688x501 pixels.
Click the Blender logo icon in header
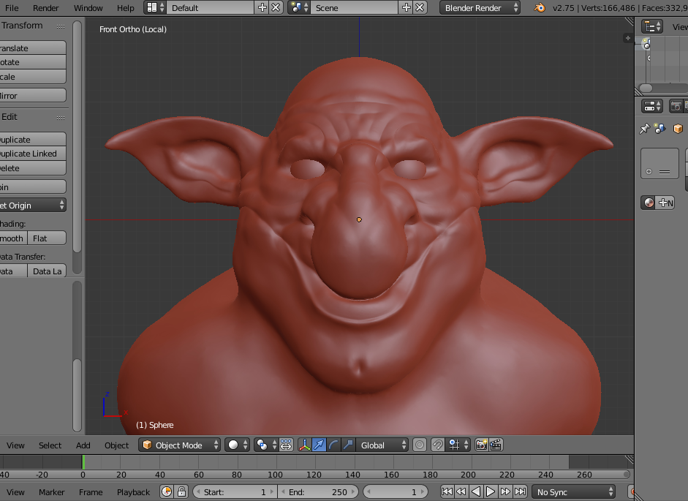tap(540, 7)
